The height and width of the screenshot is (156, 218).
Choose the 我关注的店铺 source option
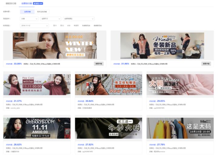42,11
